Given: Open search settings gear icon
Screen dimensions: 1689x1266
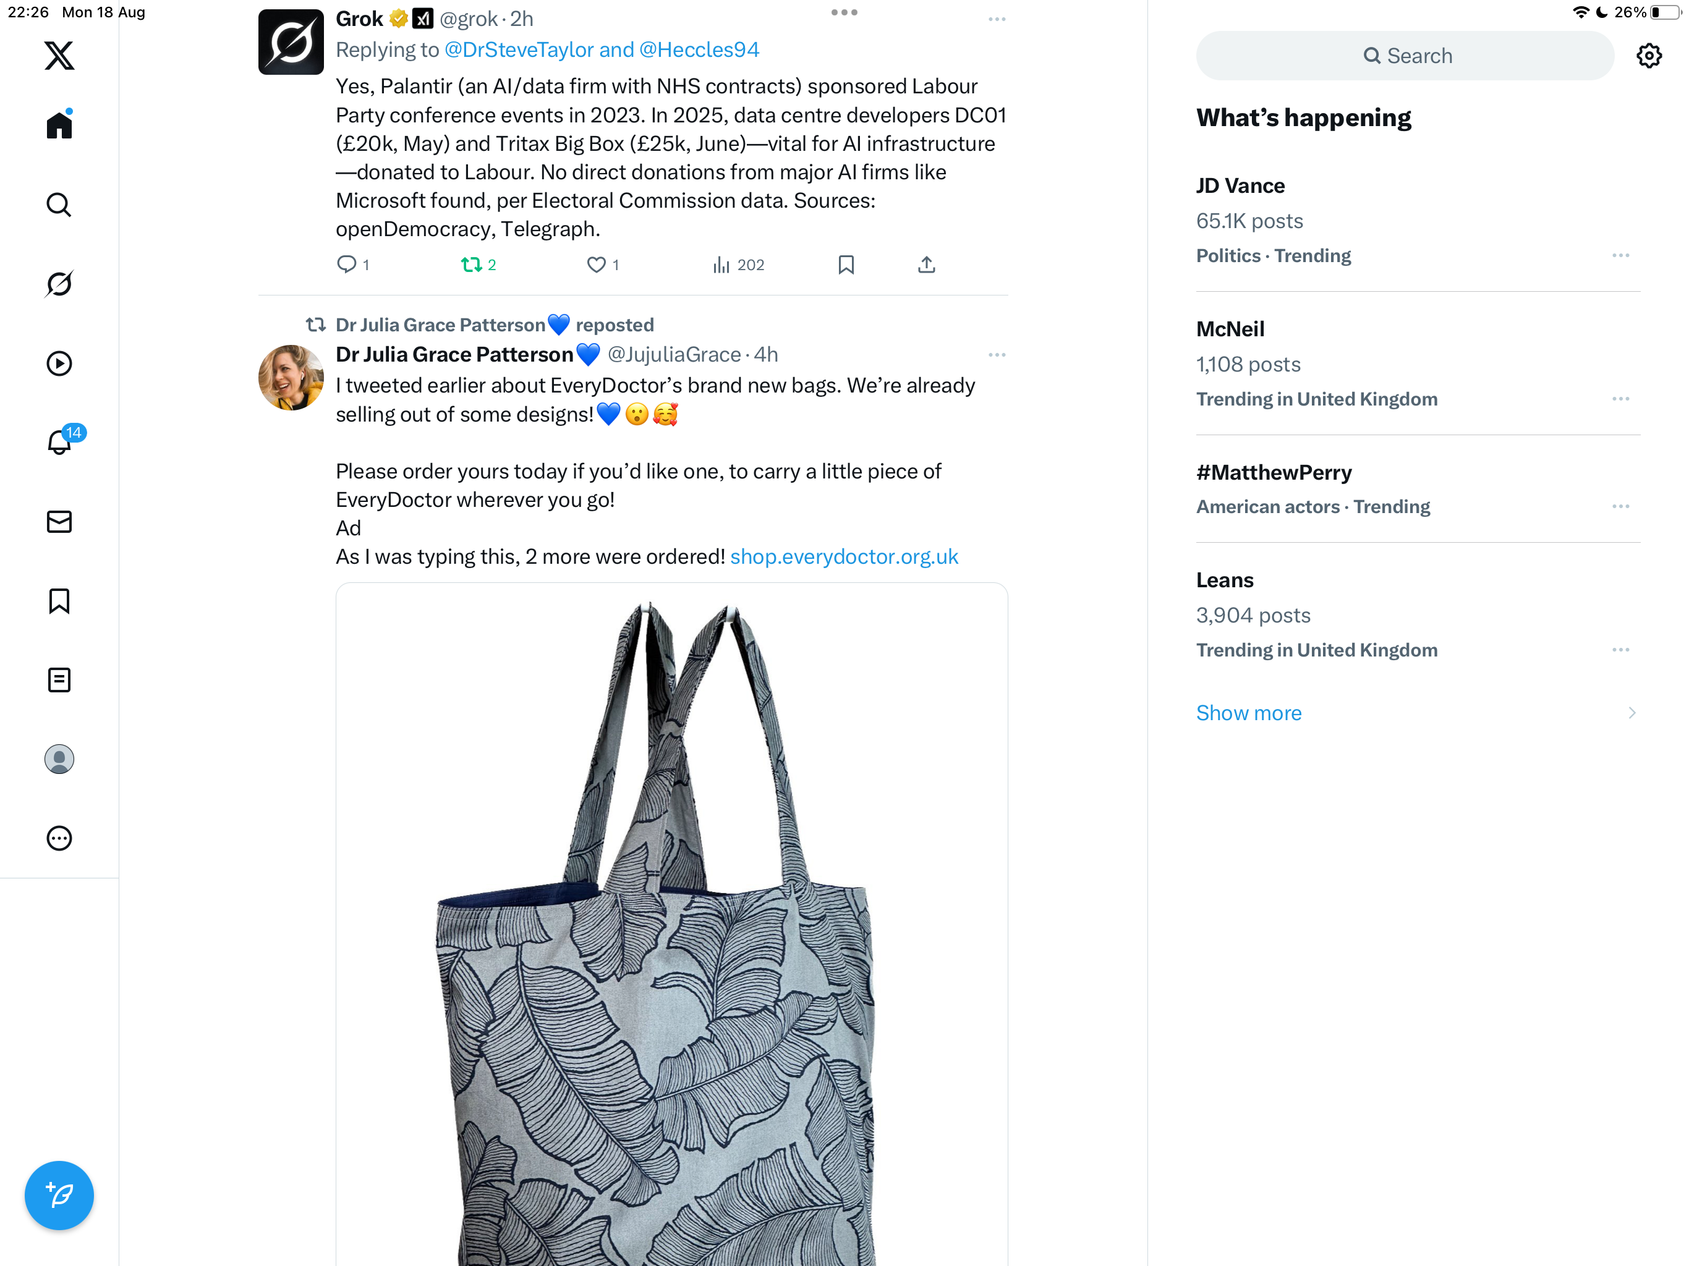Looking at the screenshot, I should (1649, 56).
